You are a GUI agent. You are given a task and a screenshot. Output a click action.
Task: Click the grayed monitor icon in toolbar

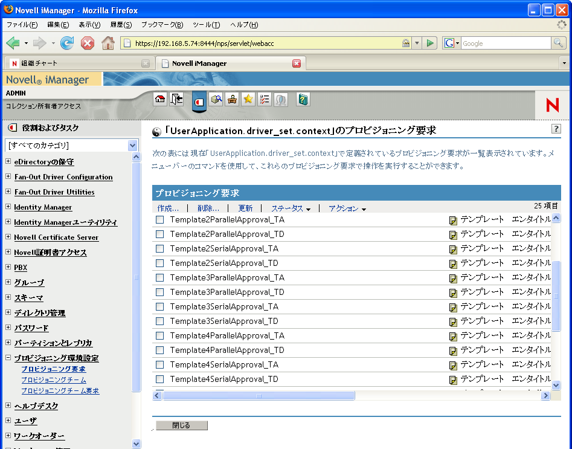coord(280,99)
